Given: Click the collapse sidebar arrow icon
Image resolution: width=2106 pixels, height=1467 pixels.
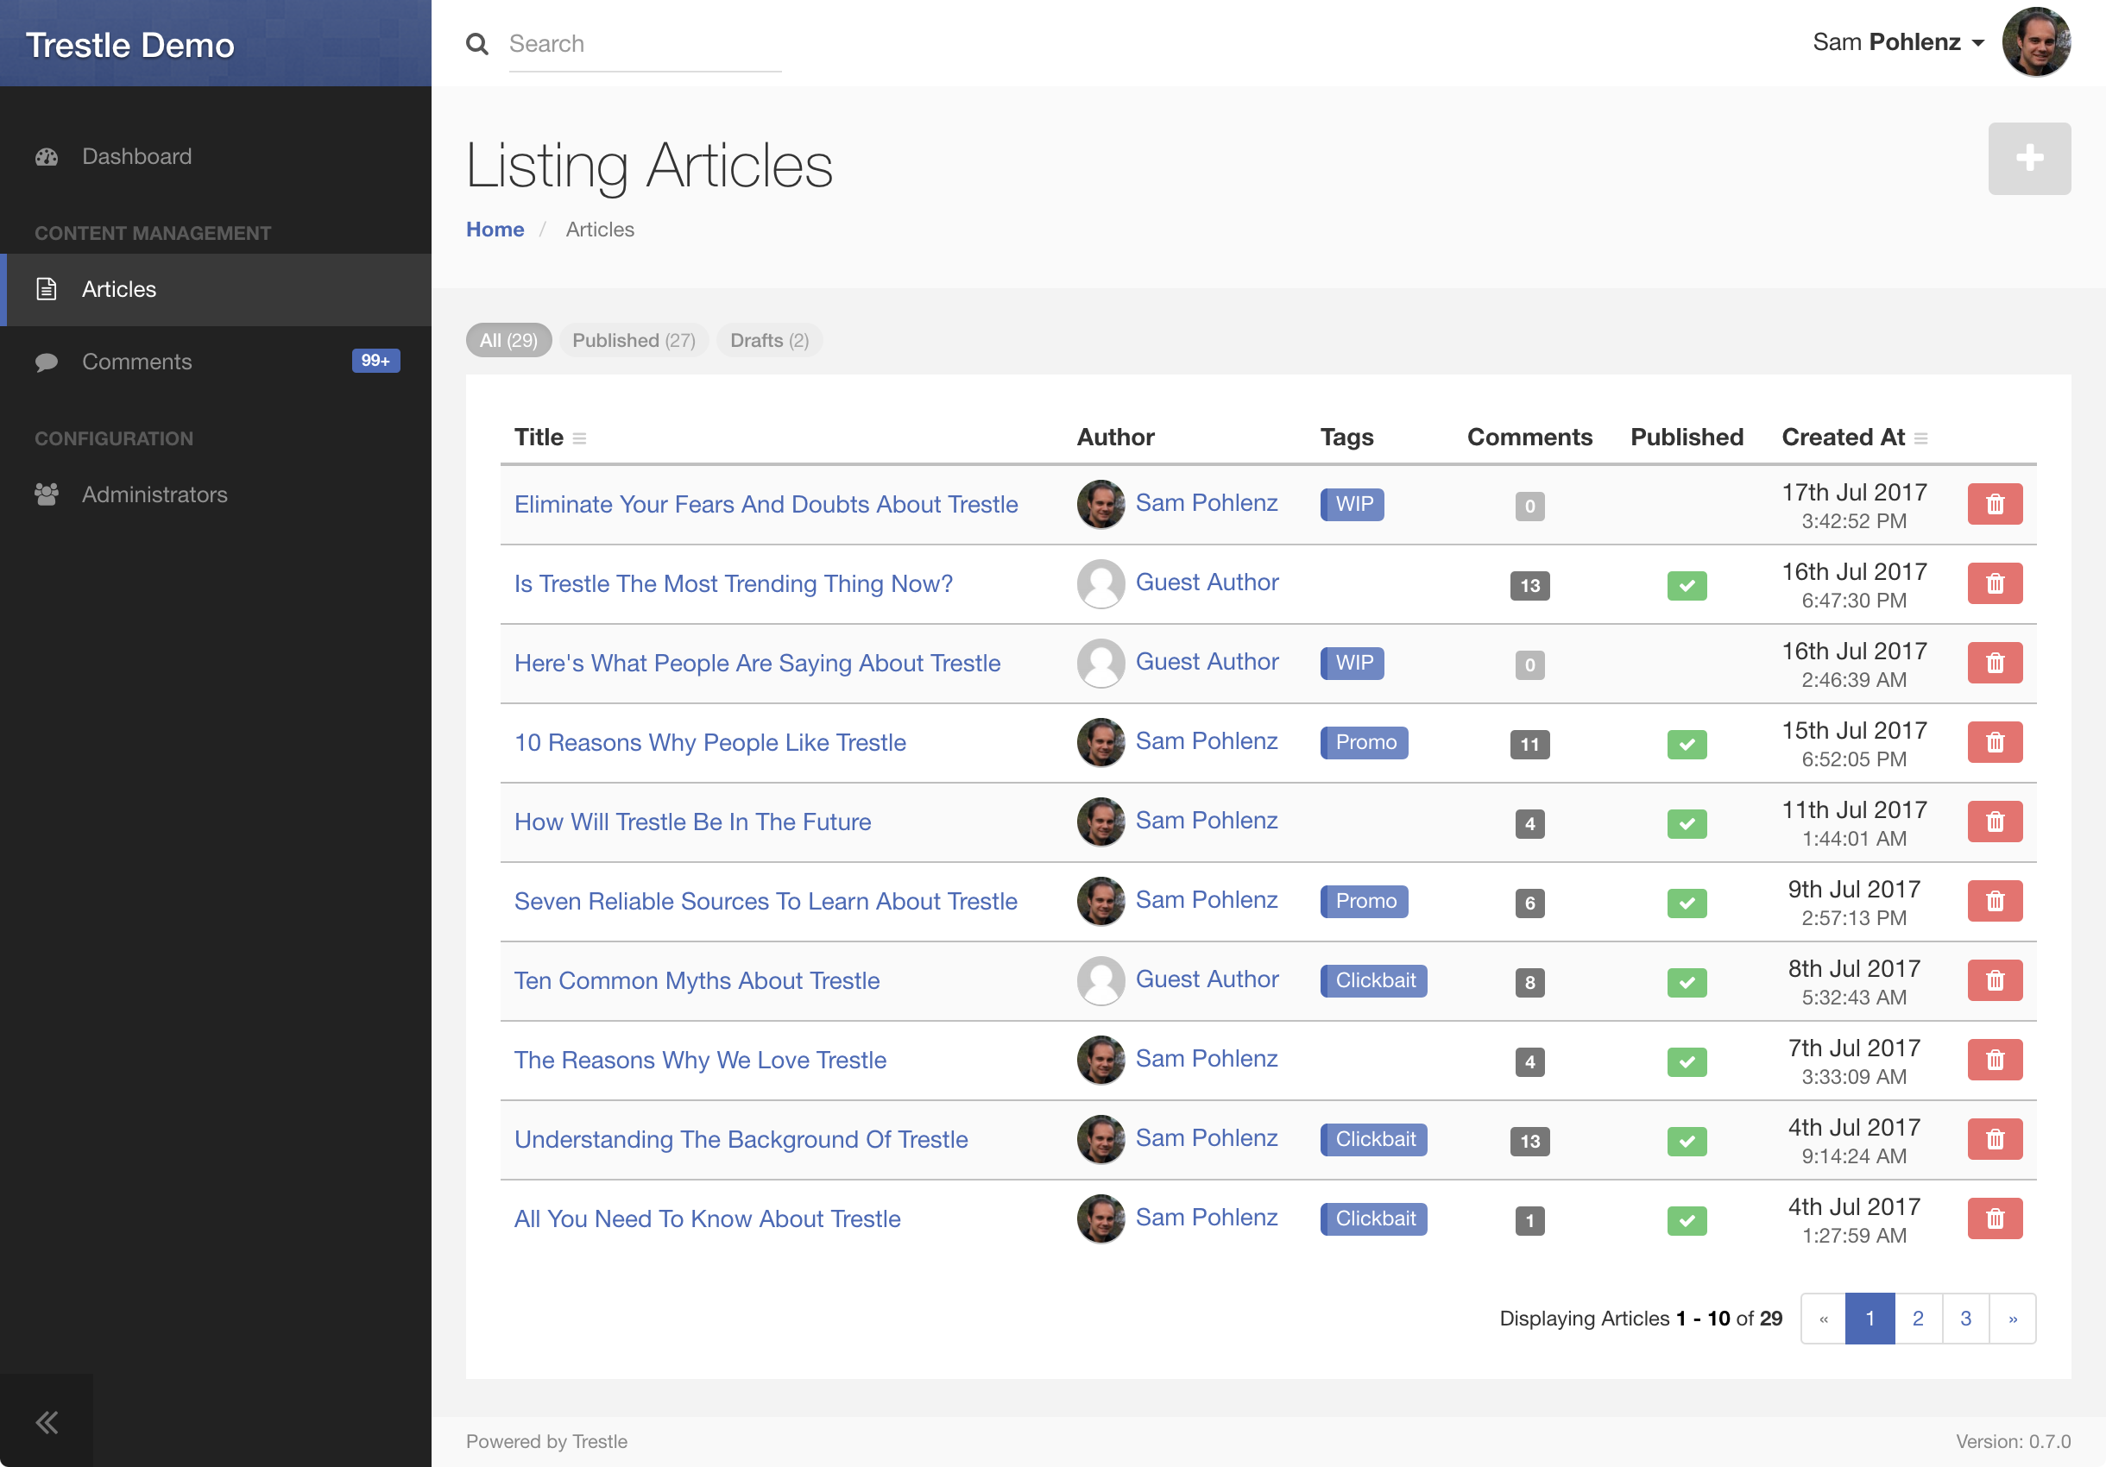Looking at the screenshot, I should [x=47, y=1422].
